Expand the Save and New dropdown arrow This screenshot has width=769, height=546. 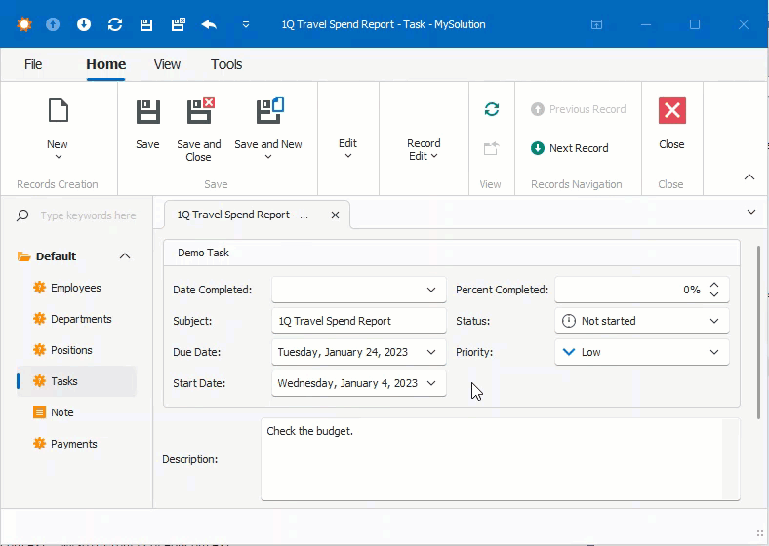268,157
